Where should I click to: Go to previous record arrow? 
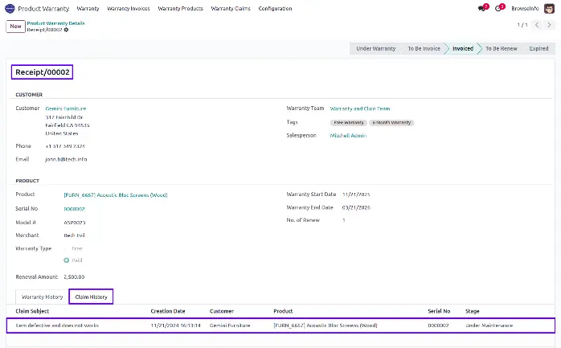(x=538, y=25)
